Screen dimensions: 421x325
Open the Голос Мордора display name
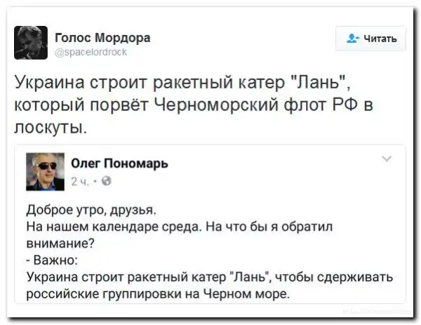point(102,37)
